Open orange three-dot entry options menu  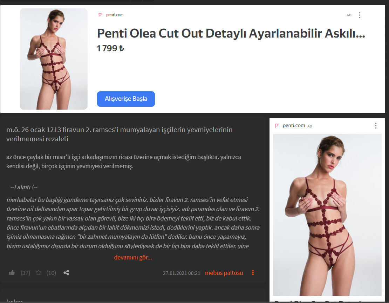[253, 273]
